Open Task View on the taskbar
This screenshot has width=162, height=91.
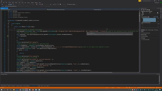coord(11,90)
